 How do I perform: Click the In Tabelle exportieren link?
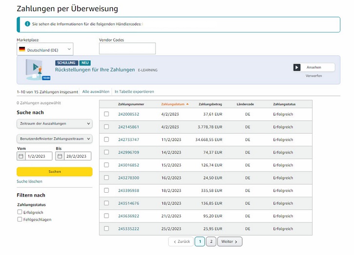coord(134,91)
